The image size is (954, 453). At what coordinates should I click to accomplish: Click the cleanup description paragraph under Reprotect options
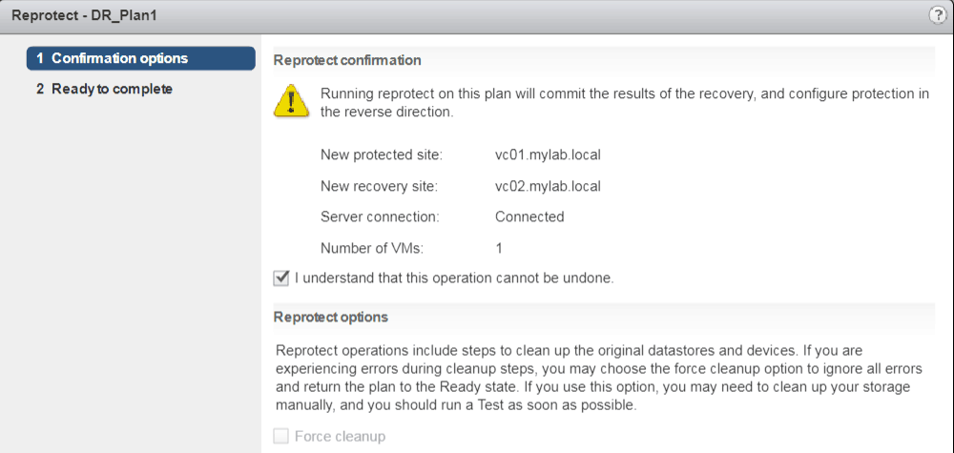click(591, 378)
